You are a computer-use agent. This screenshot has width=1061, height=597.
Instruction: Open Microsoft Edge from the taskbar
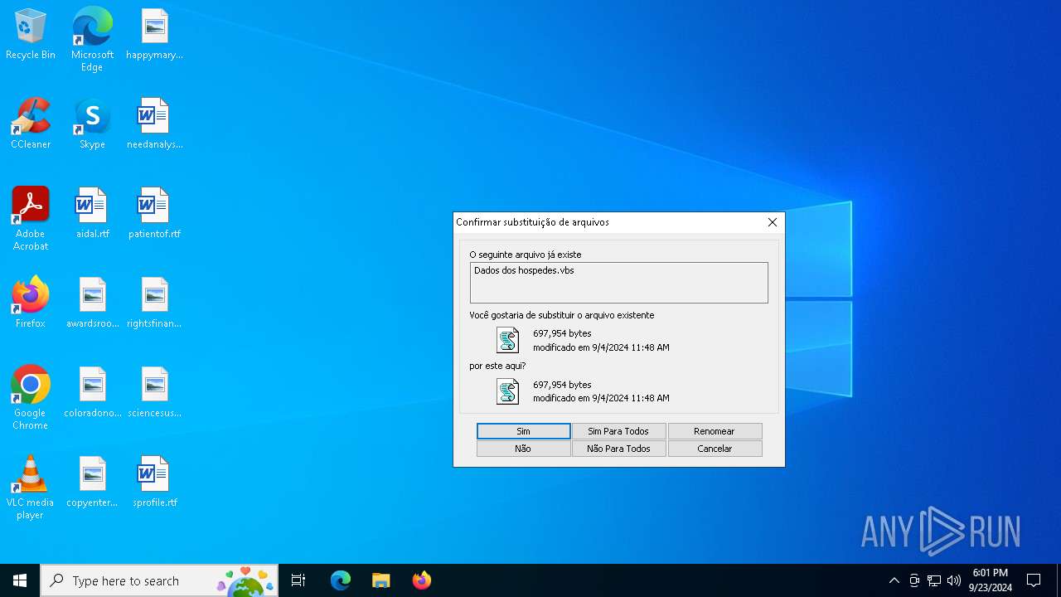pyautogui.click(x=341, y=580)
